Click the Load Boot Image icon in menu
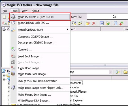128x106 pixels. coord(13,56)
